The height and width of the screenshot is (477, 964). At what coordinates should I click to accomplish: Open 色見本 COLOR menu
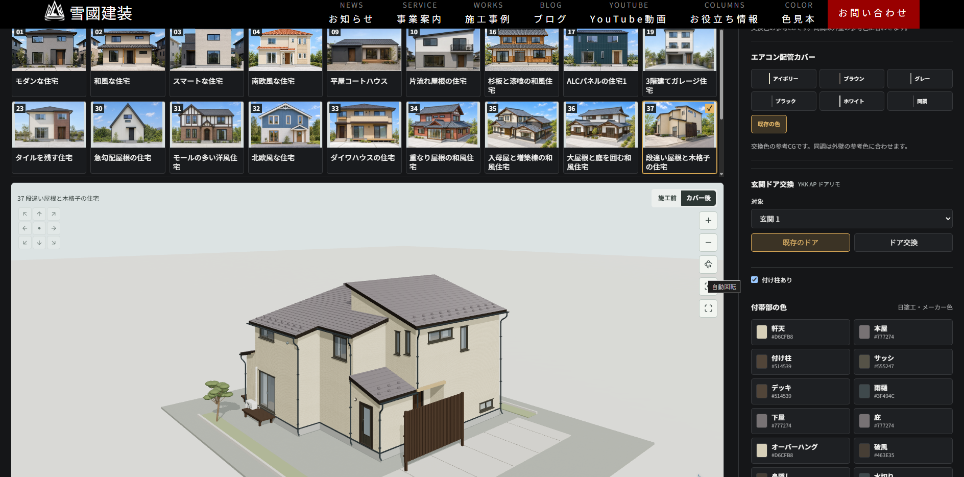799,13
